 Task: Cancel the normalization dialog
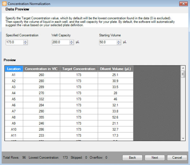pos(177,157)
